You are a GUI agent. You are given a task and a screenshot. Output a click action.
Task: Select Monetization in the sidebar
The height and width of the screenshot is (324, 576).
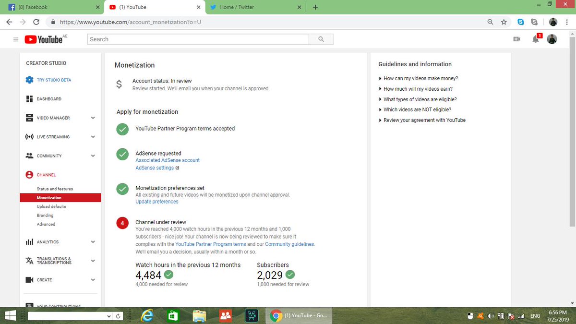point(60,198)
